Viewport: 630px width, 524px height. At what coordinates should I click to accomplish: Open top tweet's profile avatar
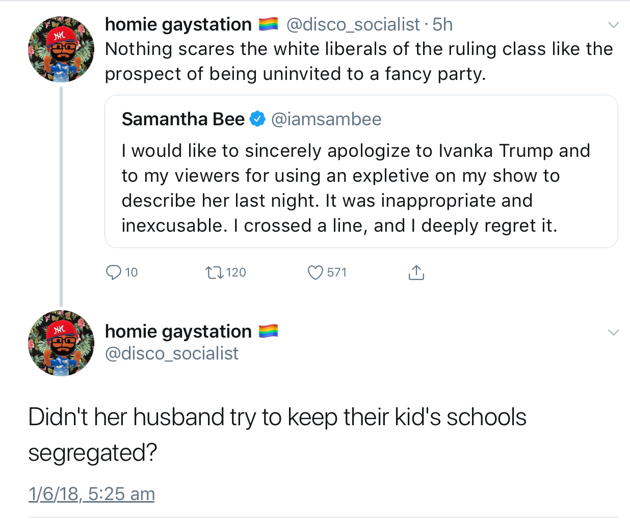(61, 49)
